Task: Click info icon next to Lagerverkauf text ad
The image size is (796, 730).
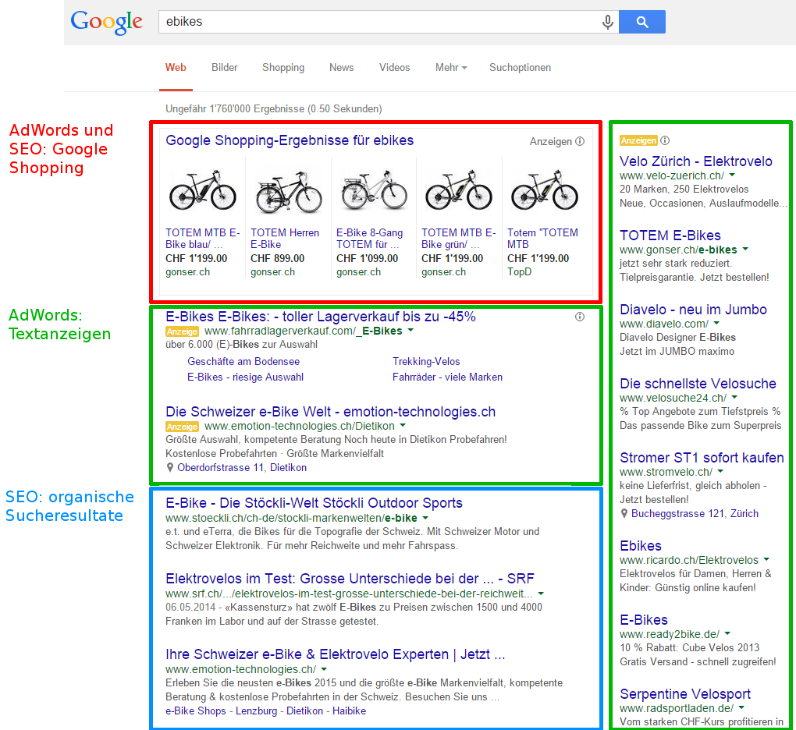Action: click(580, 317)
